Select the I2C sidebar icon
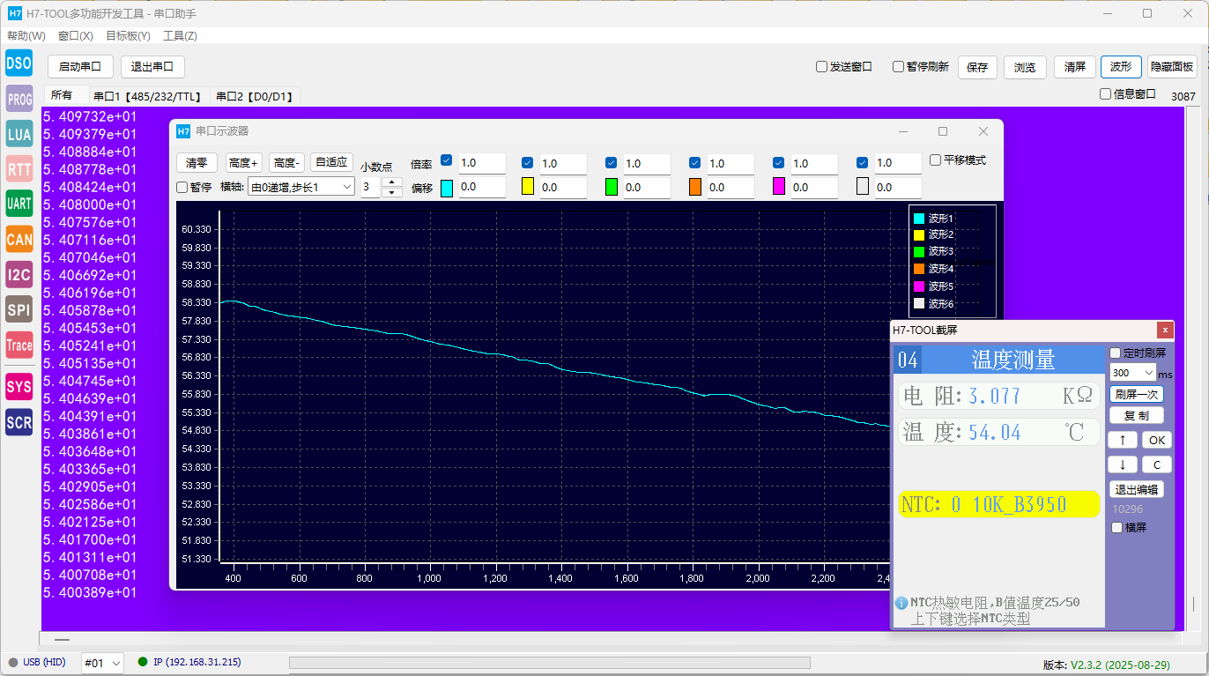 [19, 275]
